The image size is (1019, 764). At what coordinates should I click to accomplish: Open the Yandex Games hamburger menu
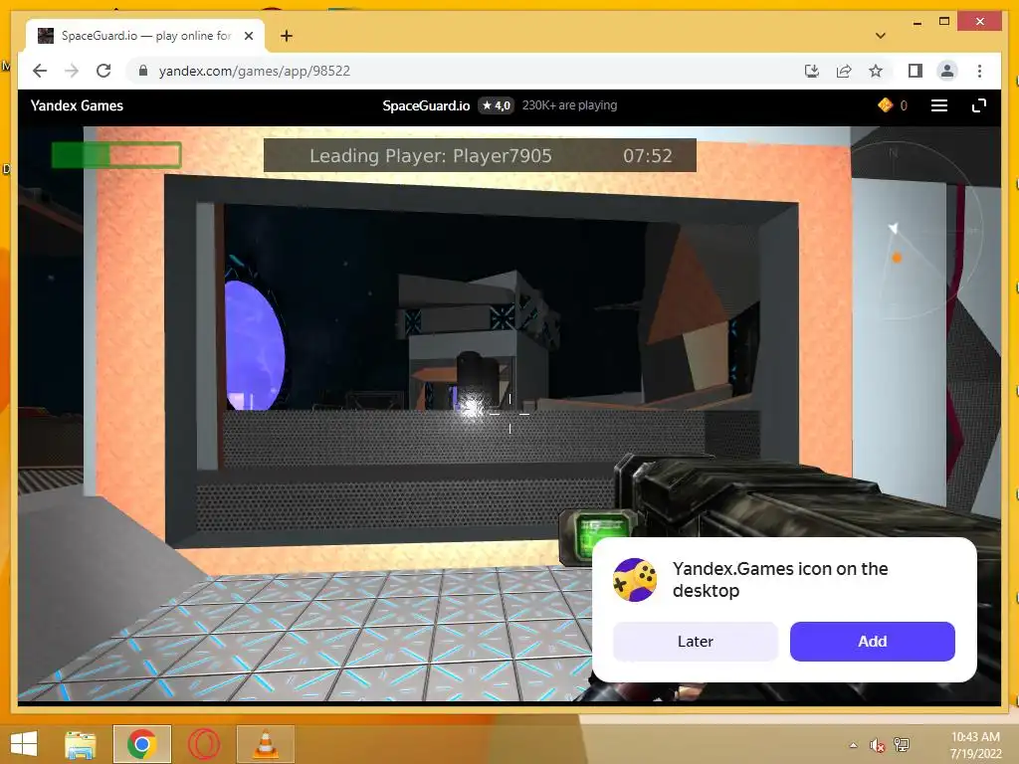click(939, 105)
